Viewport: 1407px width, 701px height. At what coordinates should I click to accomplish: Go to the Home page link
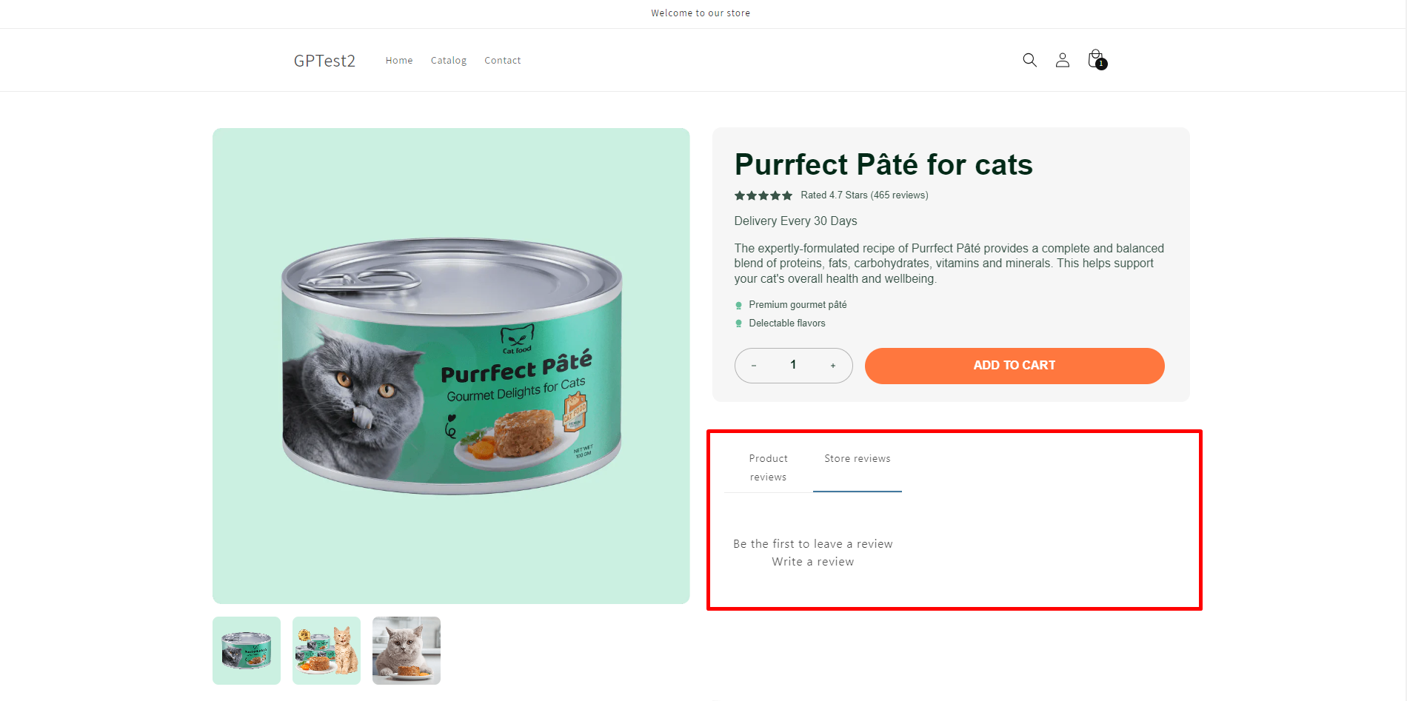coord(399,61)
